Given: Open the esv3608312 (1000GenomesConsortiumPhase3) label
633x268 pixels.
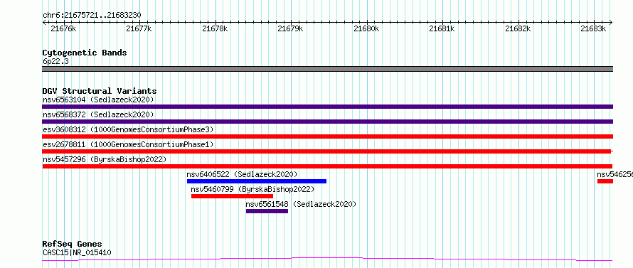Looking at the screenshot, I should 128,129.
